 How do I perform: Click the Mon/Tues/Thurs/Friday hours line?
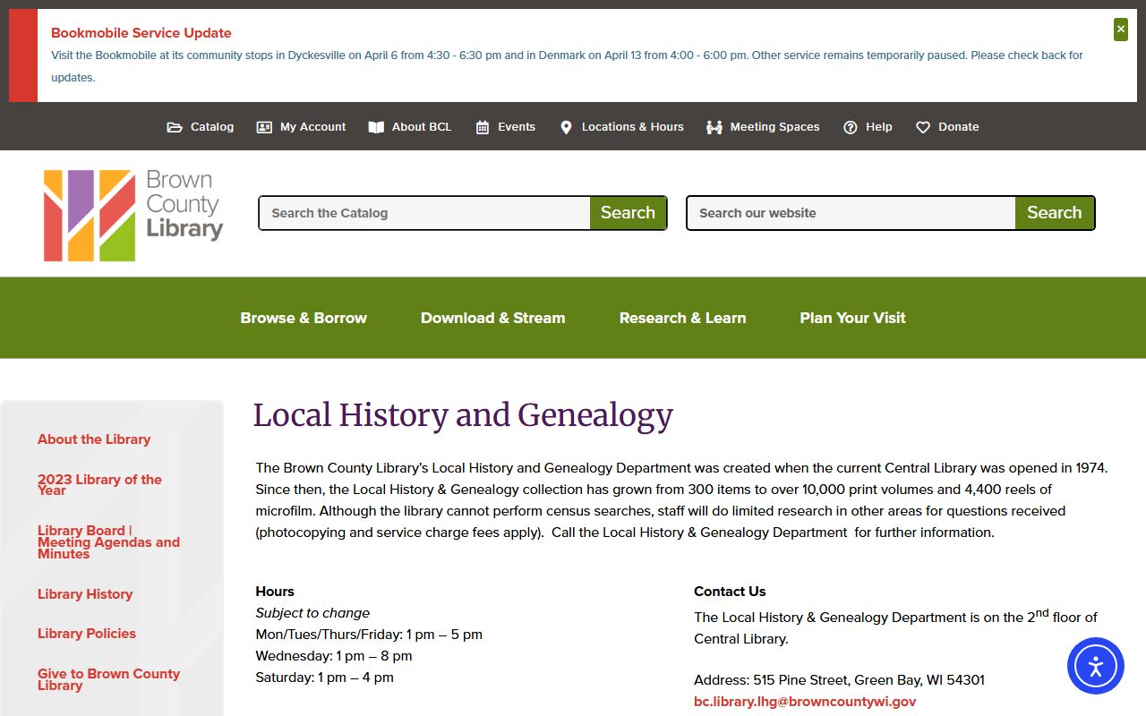[x=369, y=635]
